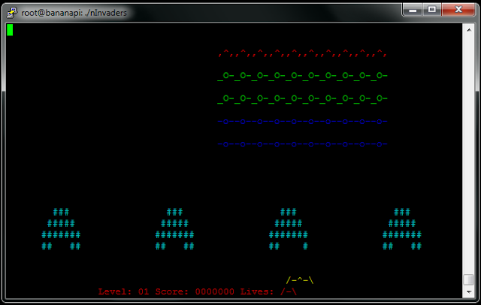Click the 'Score: 0000000' status text
This screenshot has height=305, width=481.
click(195, 291)
